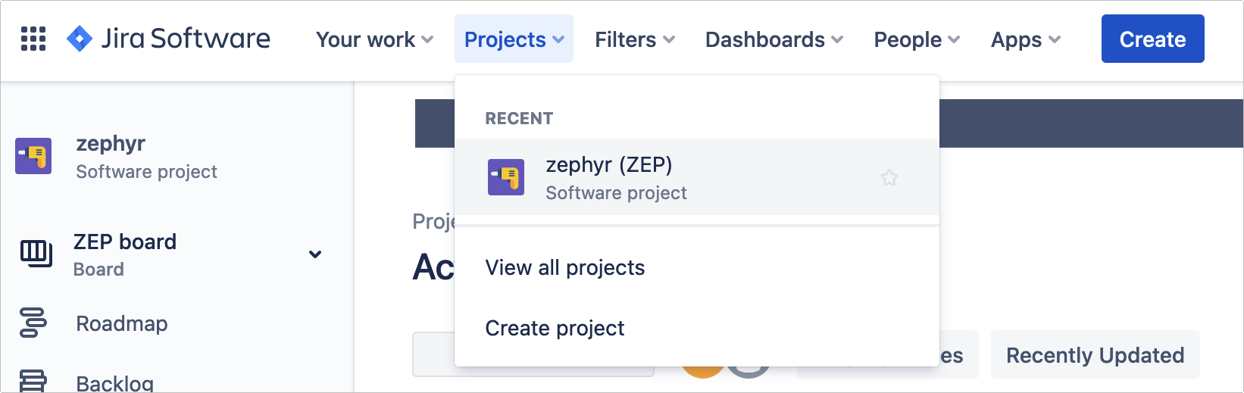Click the ZEP board icon in sidebar
This screenshot has height=393, width=1244.
pos(36,254)
